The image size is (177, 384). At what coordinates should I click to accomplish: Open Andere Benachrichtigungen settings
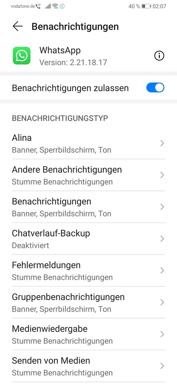point(89,175)
